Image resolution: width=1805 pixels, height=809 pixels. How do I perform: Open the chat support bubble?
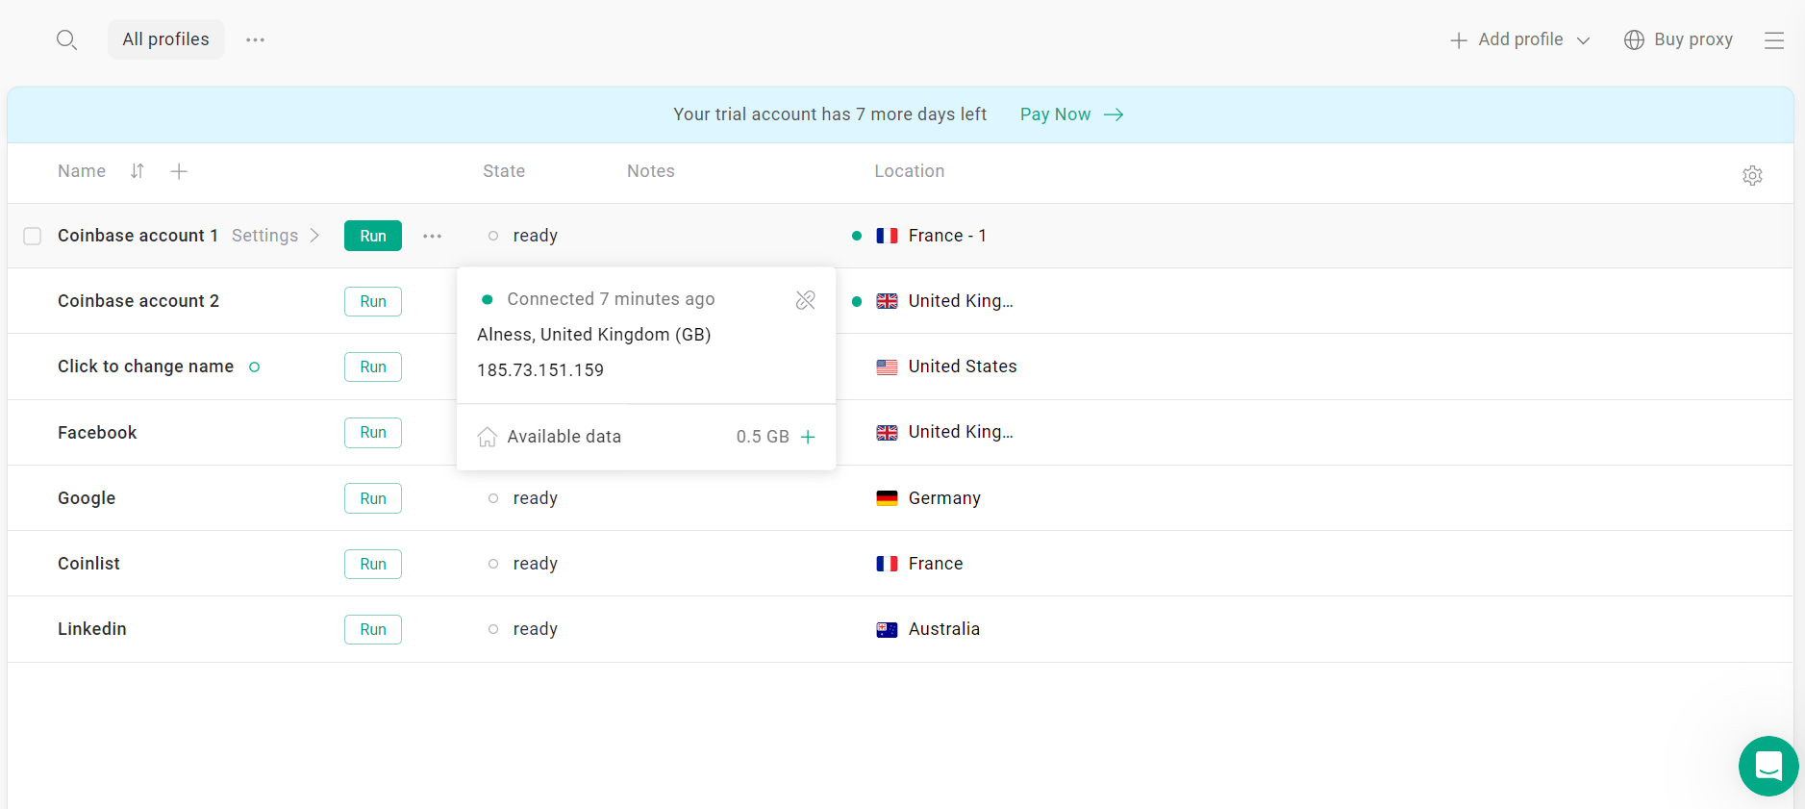click(x=1768, y=766)
